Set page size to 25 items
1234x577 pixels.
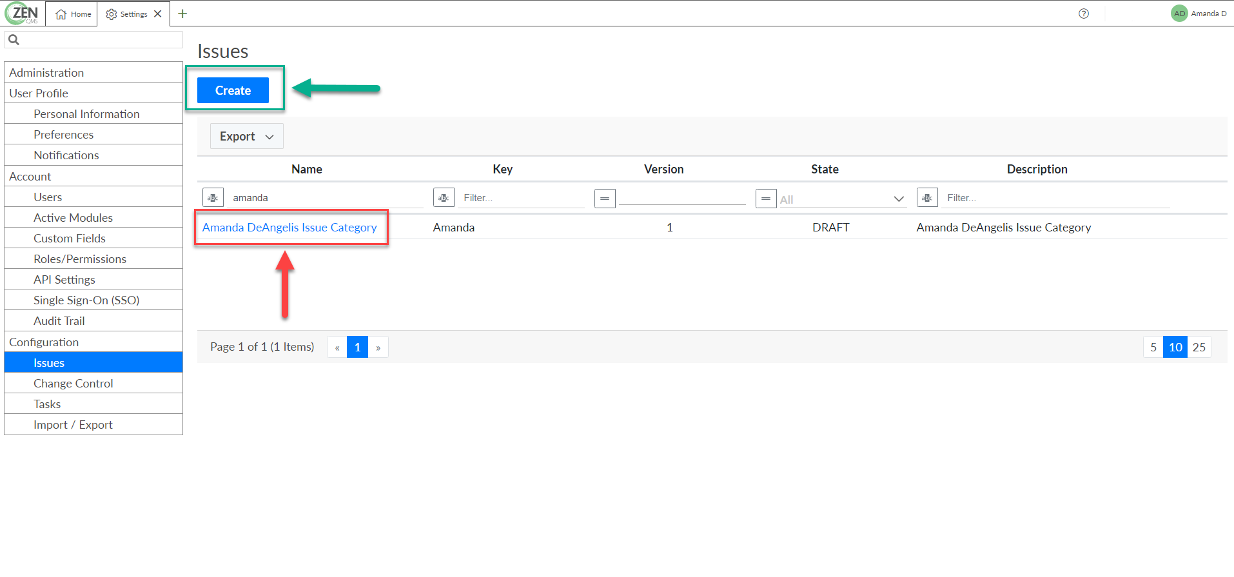(x=1199, y=347)
